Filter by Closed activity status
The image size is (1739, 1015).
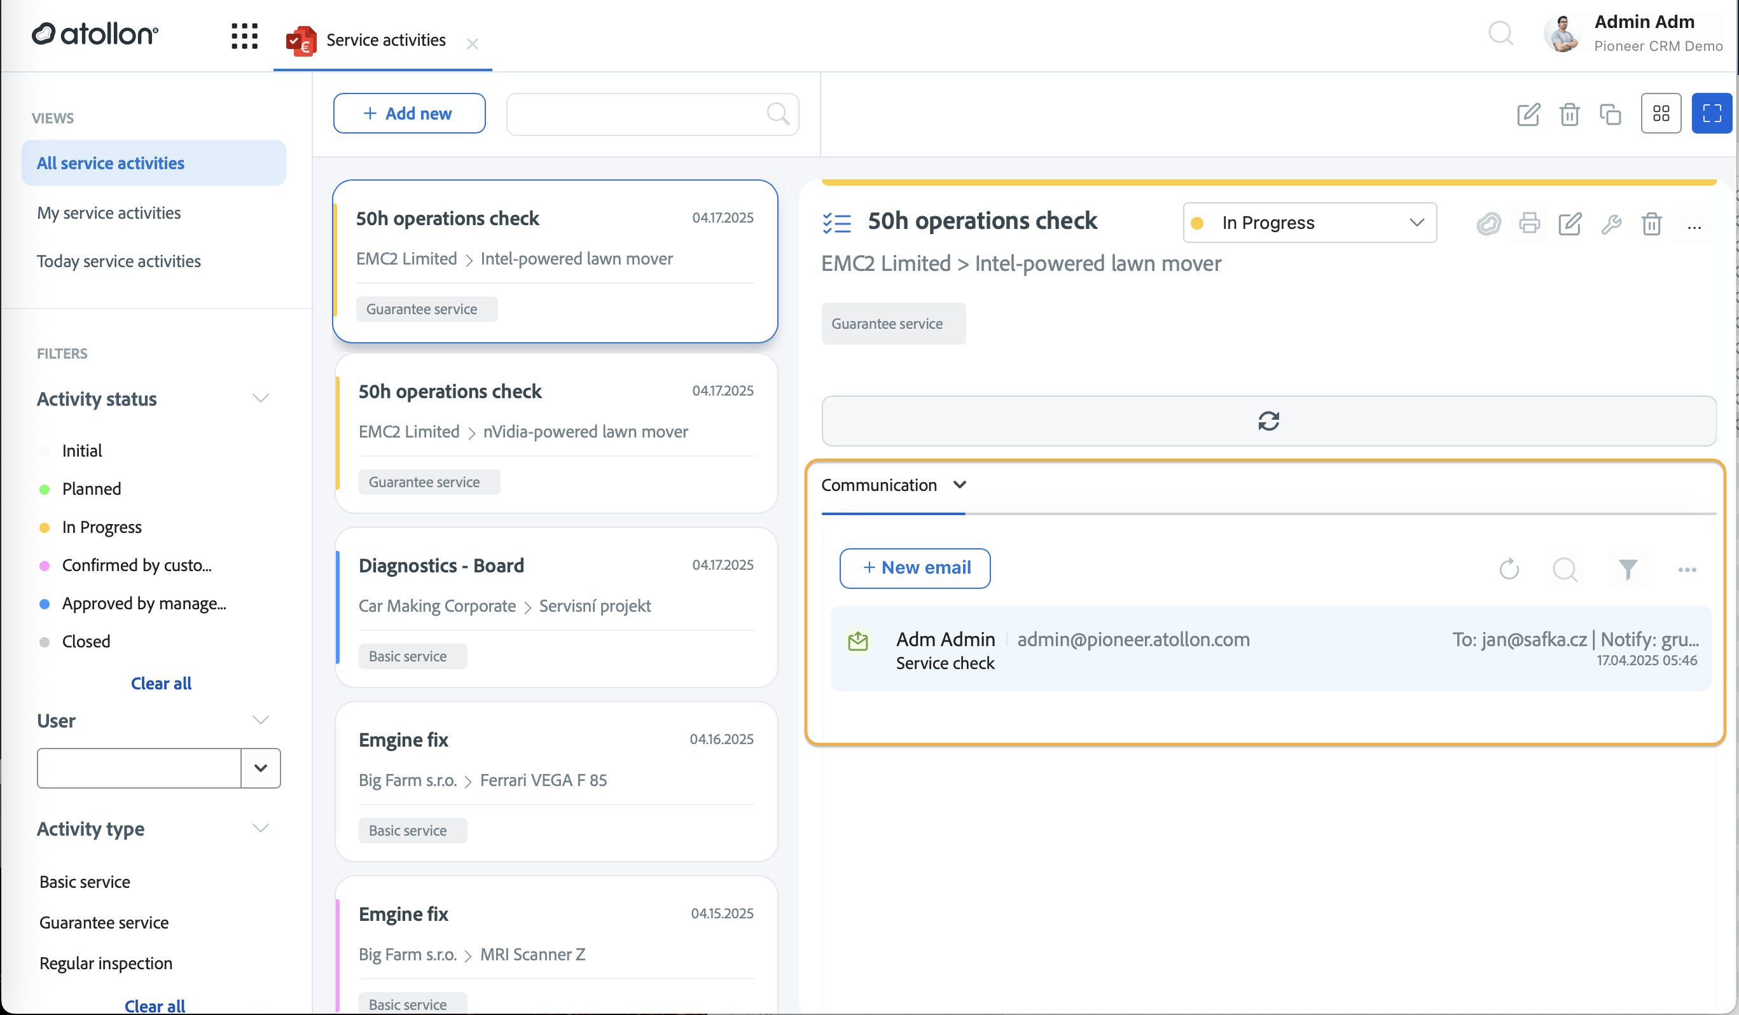(86, 642)
